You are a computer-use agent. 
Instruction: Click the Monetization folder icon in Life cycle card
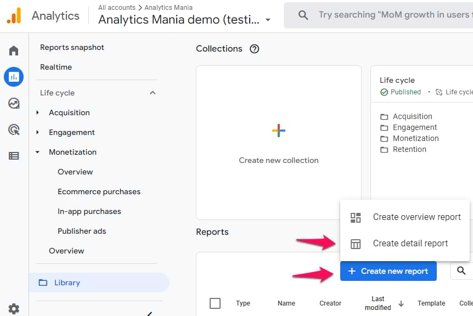pos(384,139)
